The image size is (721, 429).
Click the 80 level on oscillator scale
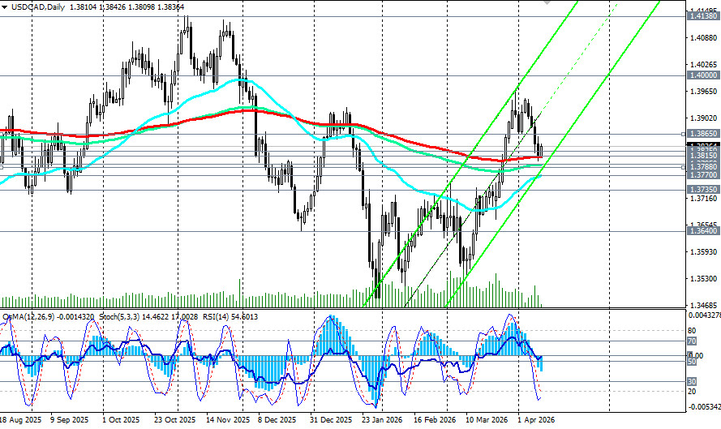tap(692, 331)
